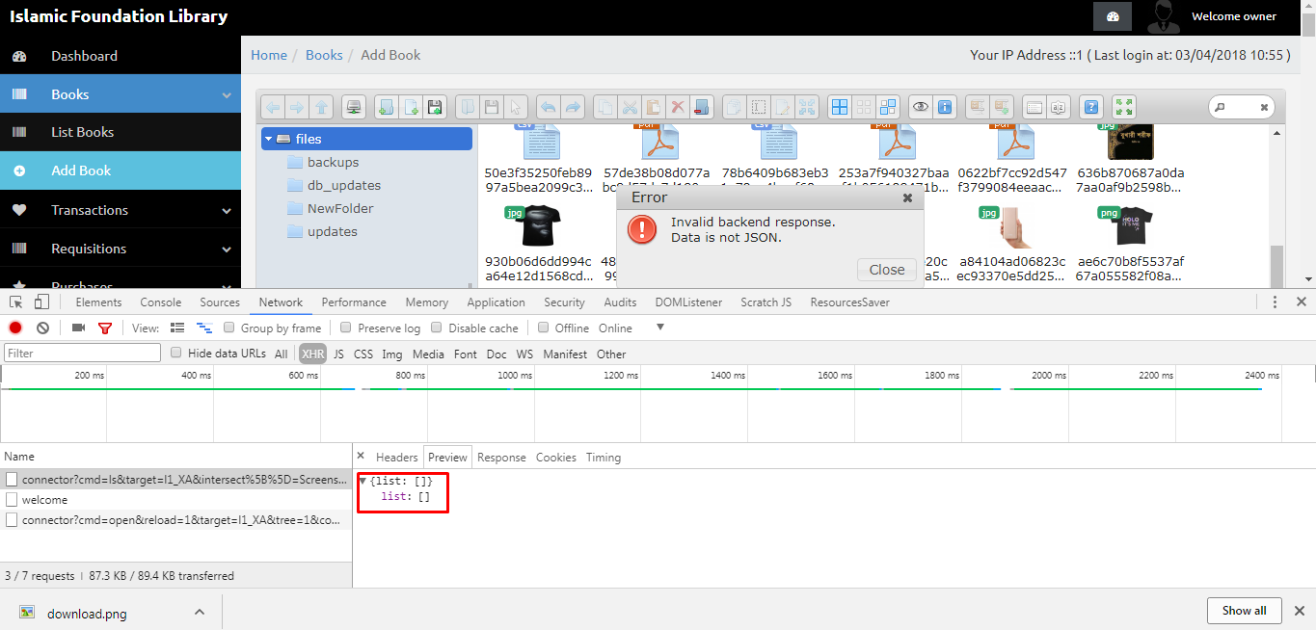Use the Back navigation arrow in file manager

[273, 106]
